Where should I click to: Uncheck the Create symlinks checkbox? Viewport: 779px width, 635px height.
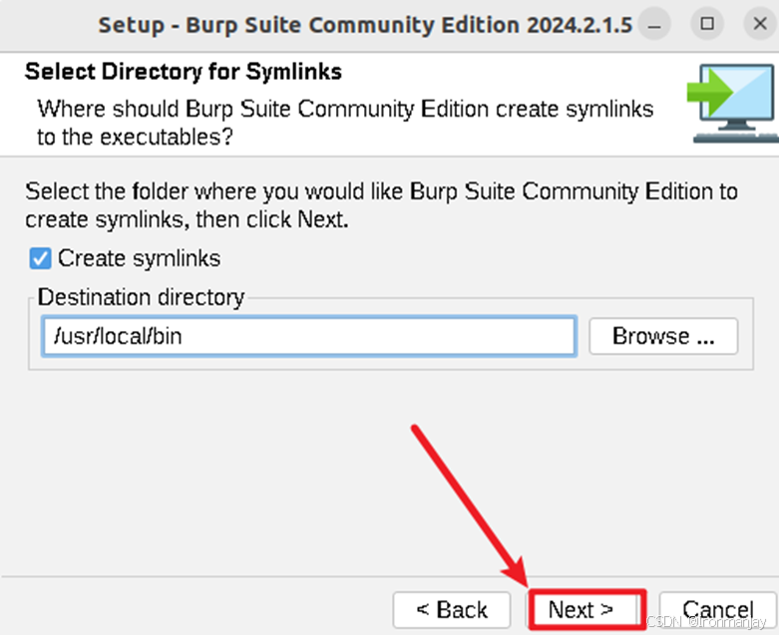40,258
